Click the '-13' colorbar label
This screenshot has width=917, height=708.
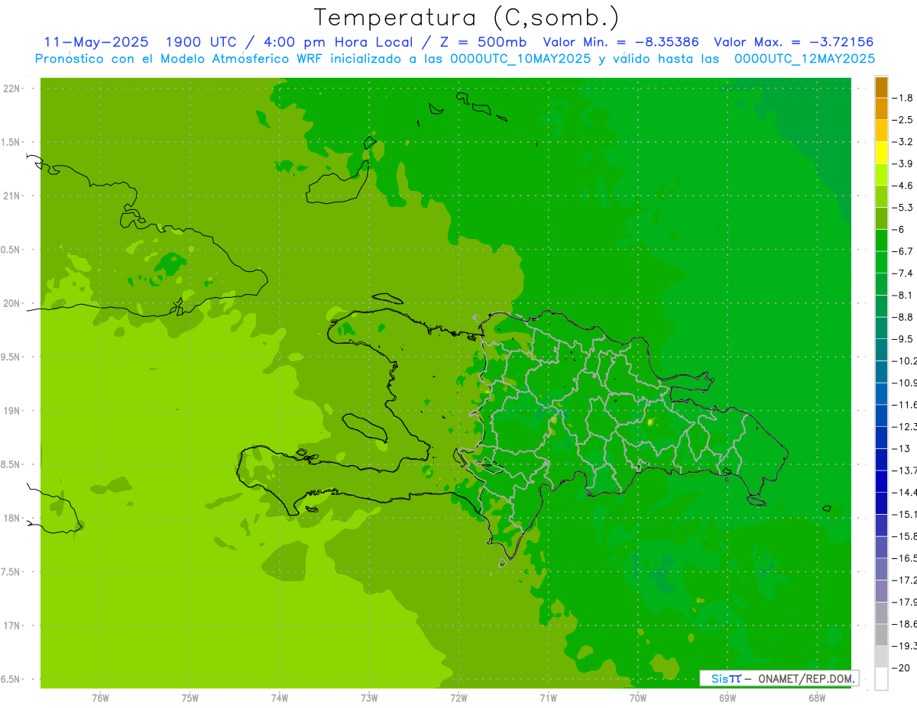point(902,448)
